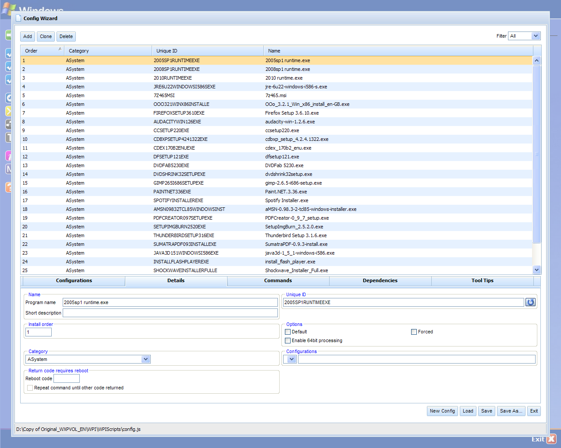Click the pink info icon in the left sidebar
Image resolution: width=561 pixels, height=448 pixels.
tap(8, 156)
